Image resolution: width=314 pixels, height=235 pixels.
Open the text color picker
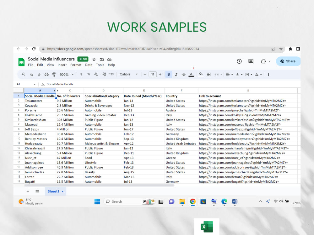coord(191,75)
